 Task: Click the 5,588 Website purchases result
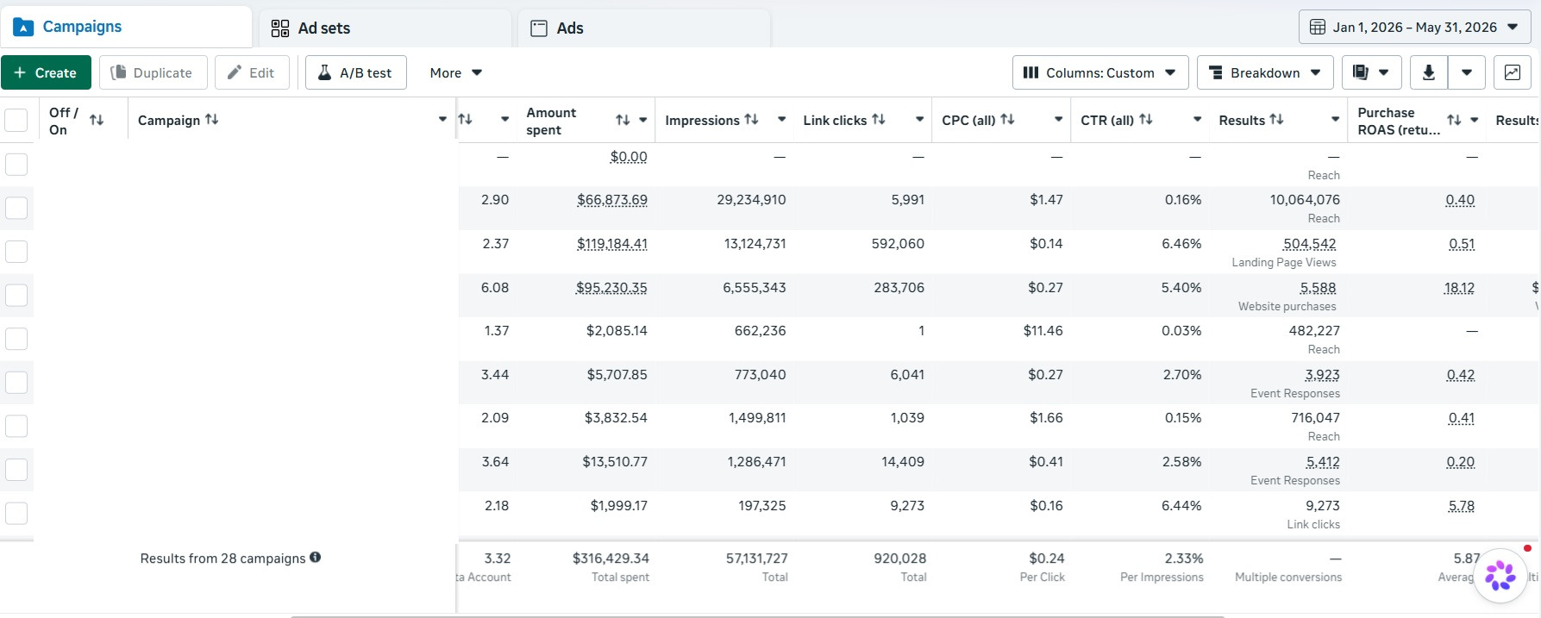pyautogui.click(x=1319, y=288)
